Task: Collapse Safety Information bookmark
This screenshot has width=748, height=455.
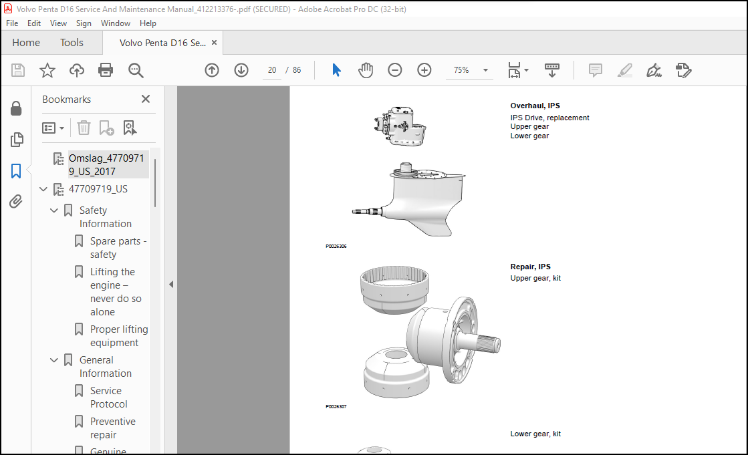Action: [x=54, y=210]
